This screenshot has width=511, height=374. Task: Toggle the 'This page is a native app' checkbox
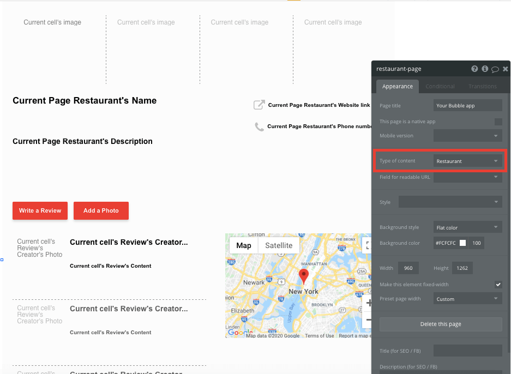[x=498, y=121]
